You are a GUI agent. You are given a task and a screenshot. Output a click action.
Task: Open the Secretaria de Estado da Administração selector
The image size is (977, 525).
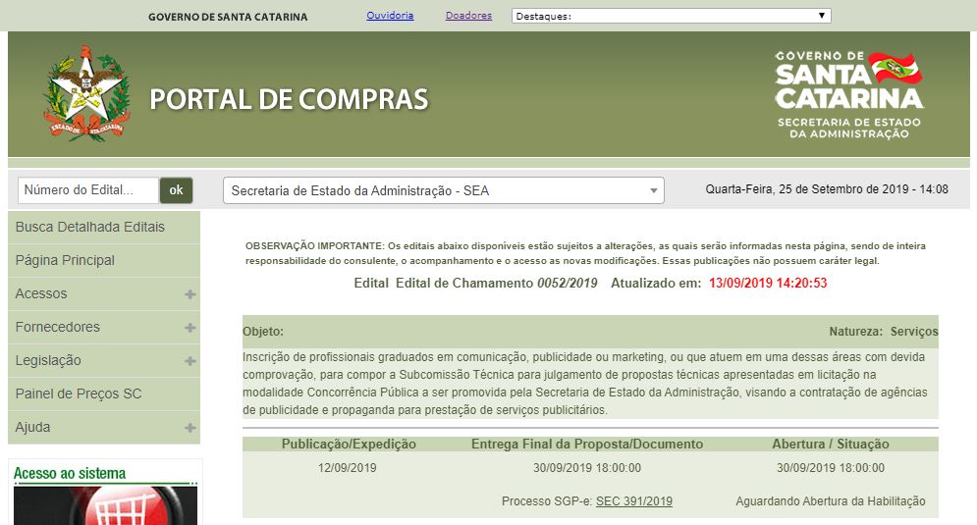coord(444,190)
